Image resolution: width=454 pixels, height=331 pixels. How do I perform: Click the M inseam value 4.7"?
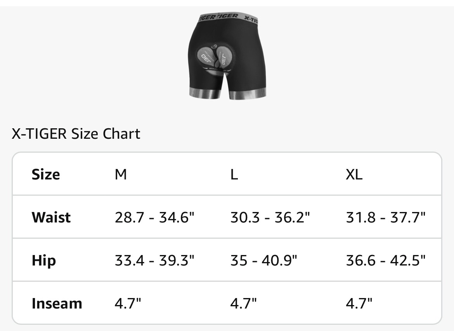128,303
